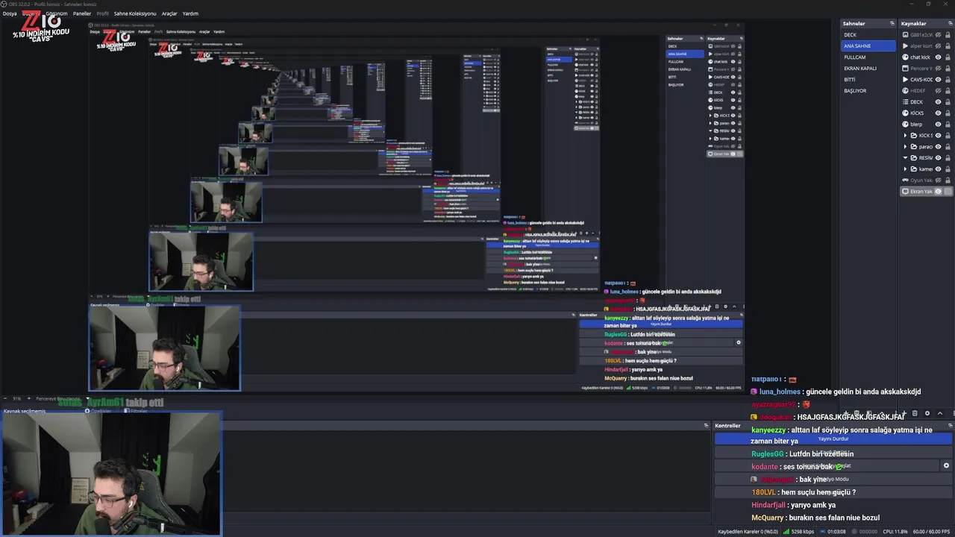The height and width of the screenshot is (537, 955).
Task: Open the Sahne Koleksiyonu menu
Action: point(135,13)
